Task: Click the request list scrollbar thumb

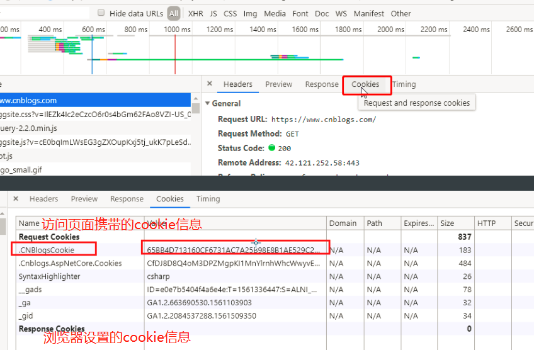Action: click(x=196, y=108)
